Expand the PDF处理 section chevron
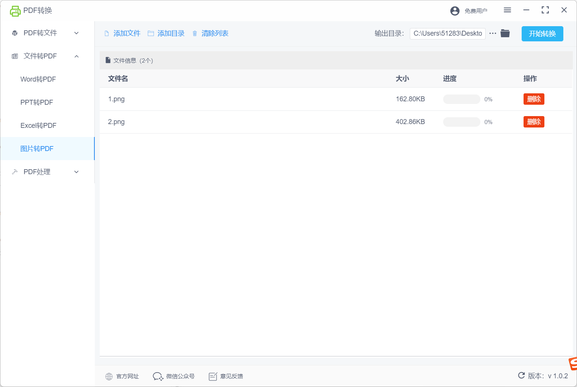The height and width of the screenshot is (387, 577). 77,172
